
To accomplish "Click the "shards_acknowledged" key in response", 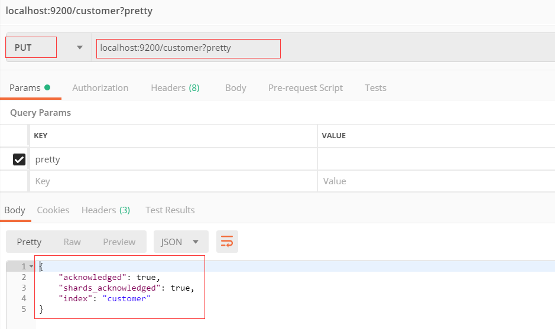I will tap(110, 288).
